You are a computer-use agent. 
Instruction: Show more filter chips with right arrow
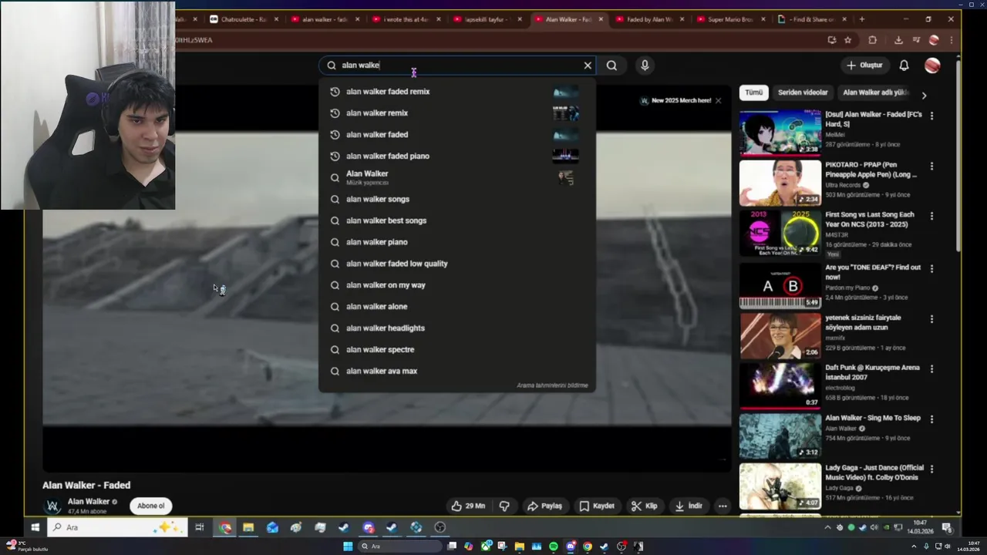(x=924, y=96)
